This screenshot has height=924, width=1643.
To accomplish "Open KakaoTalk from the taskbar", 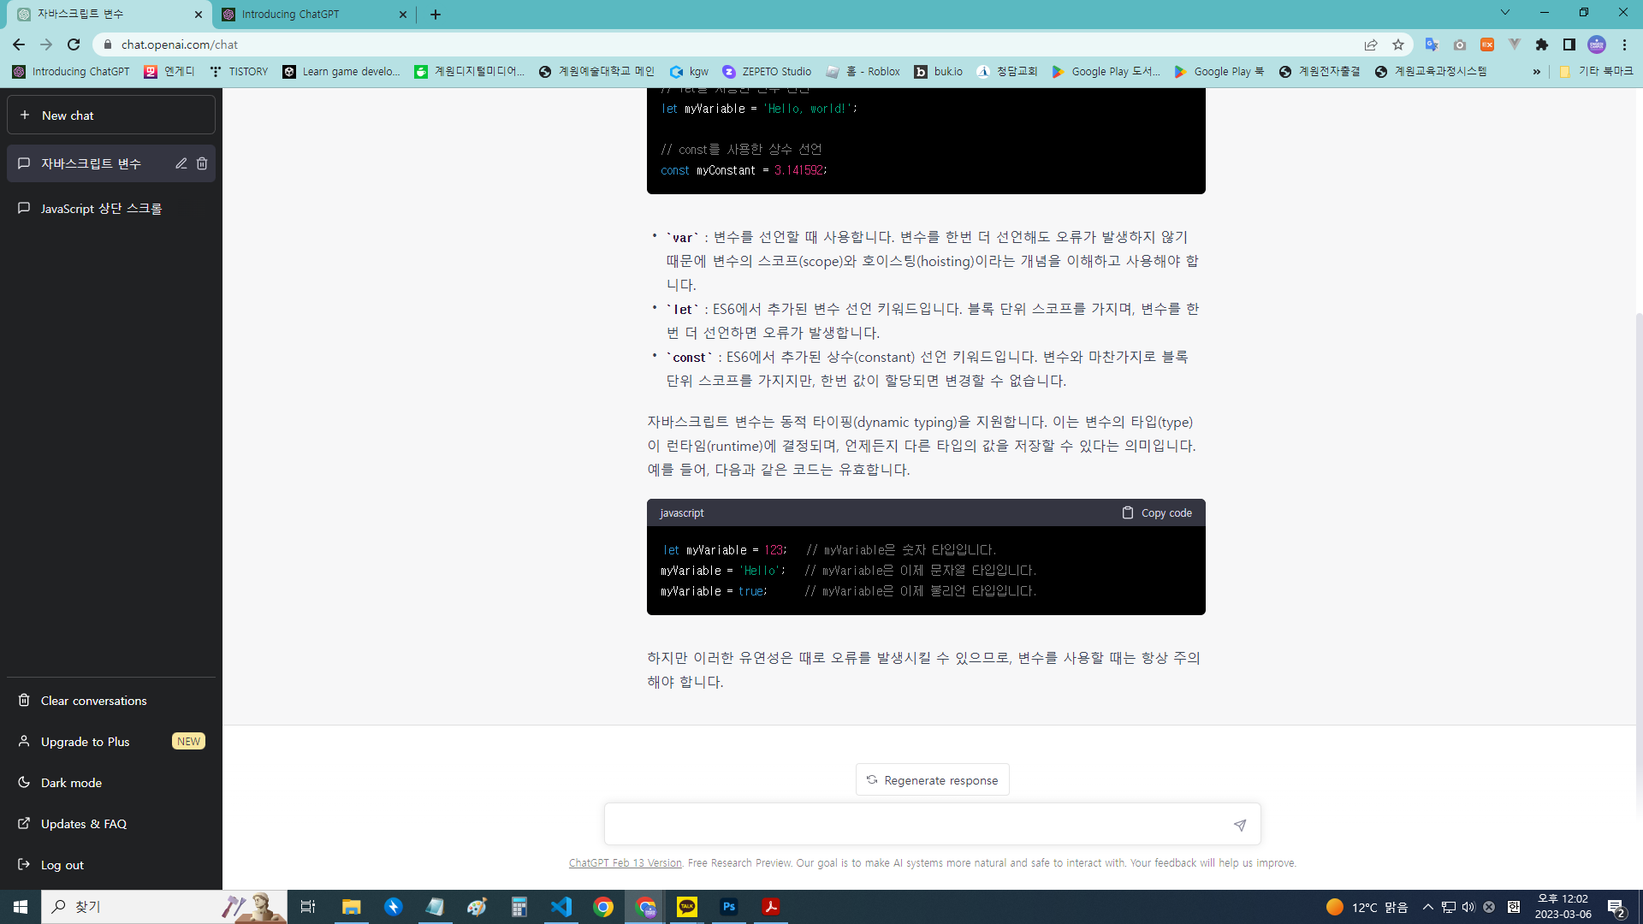I will coord(687,906).
